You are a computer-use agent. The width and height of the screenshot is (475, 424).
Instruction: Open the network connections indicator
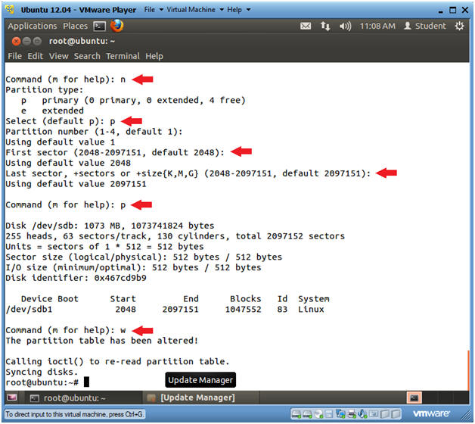325,26
